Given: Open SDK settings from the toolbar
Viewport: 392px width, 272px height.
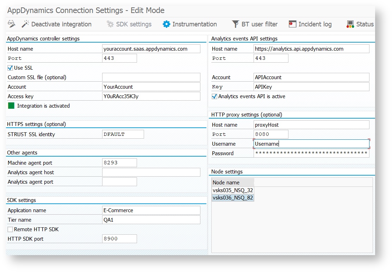Looking at the screenshot, I should click(x=134, y=24).
